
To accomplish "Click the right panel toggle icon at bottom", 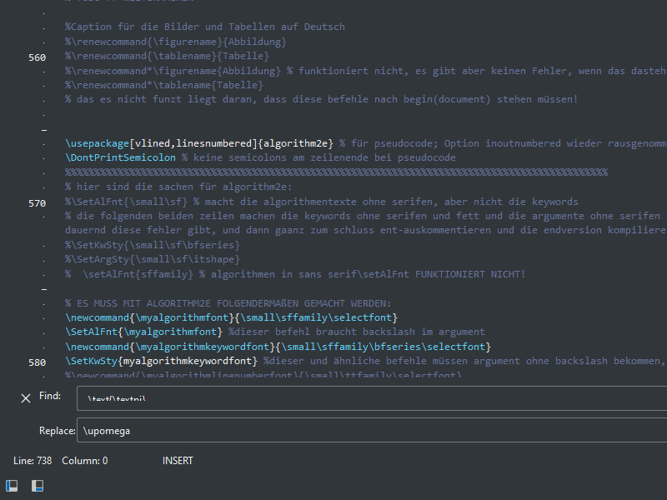I will (x=37, y=485).
